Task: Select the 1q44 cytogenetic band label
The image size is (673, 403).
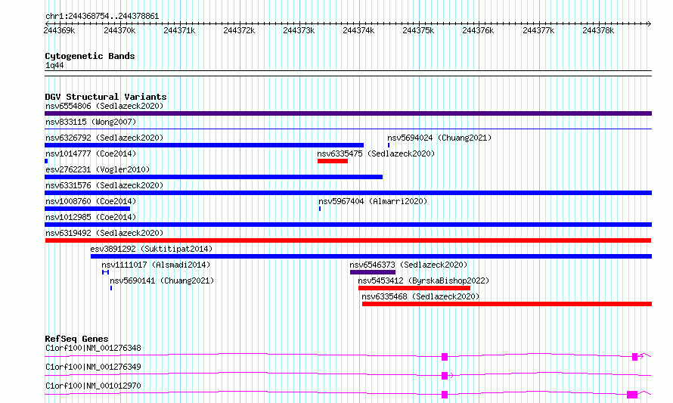Action: [x=54, y=65]
